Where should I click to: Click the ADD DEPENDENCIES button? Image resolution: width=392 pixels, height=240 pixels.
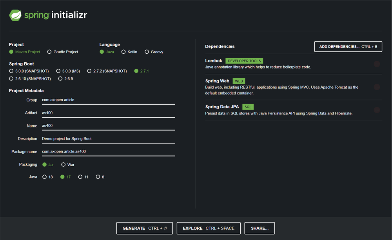(x=348, y=46)
